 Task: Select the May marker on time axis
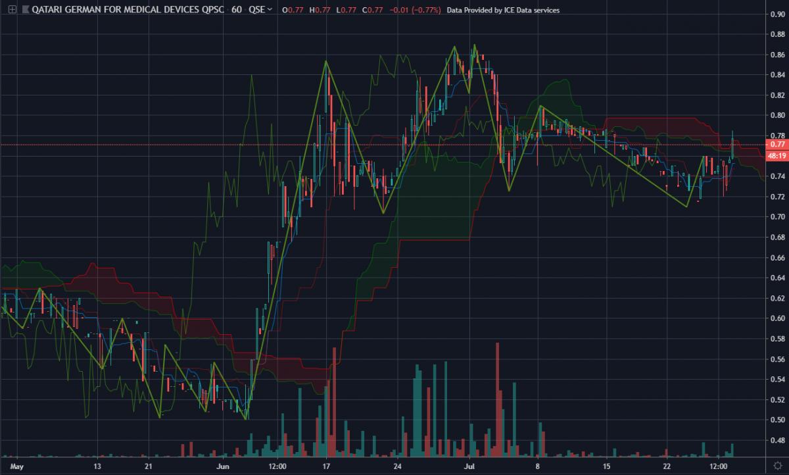click(17, 467)
